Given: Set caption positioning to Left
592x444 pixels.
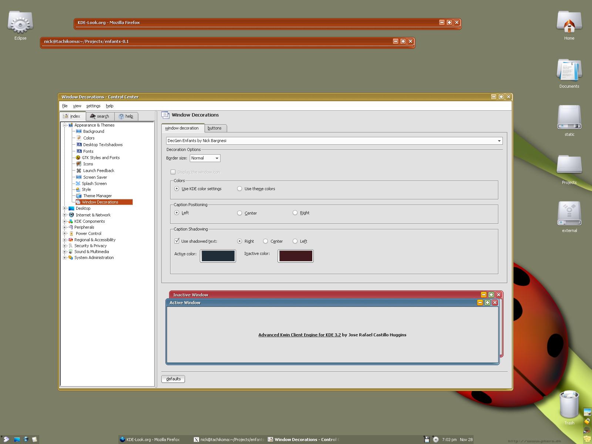Looking at the screenshot, I should point(182,213).
